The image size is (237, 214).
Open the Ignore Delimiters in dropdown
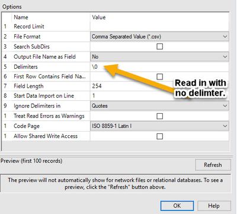pos(159,106)
